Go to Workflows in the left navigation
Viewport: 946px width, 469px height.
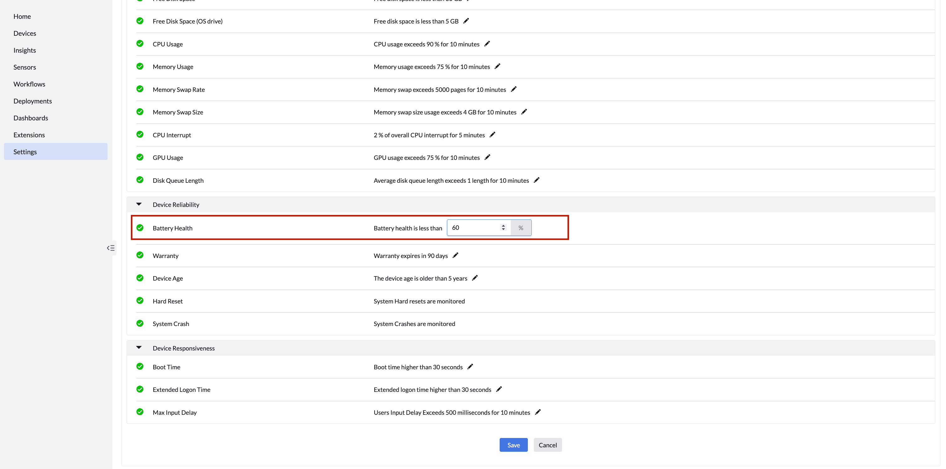[29, 84]
